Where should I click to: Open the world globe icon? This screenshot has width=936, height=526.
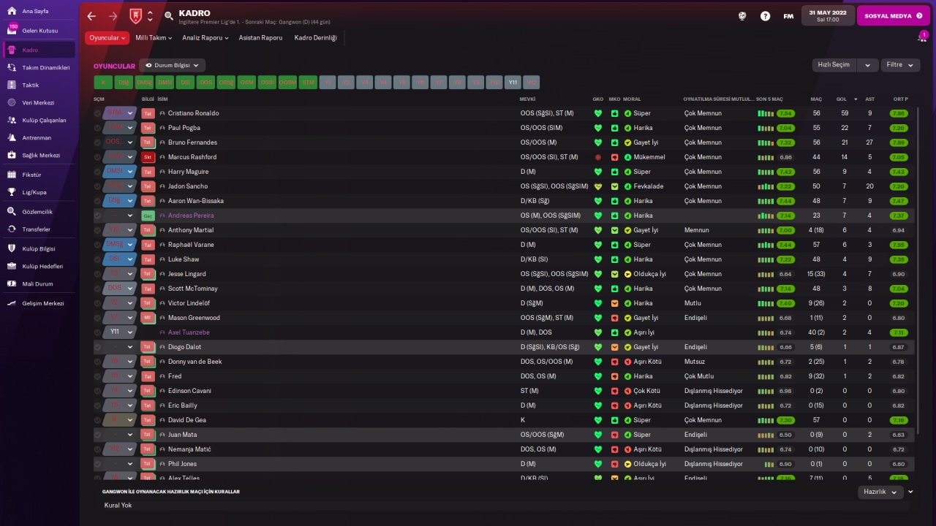click(742, 16)
